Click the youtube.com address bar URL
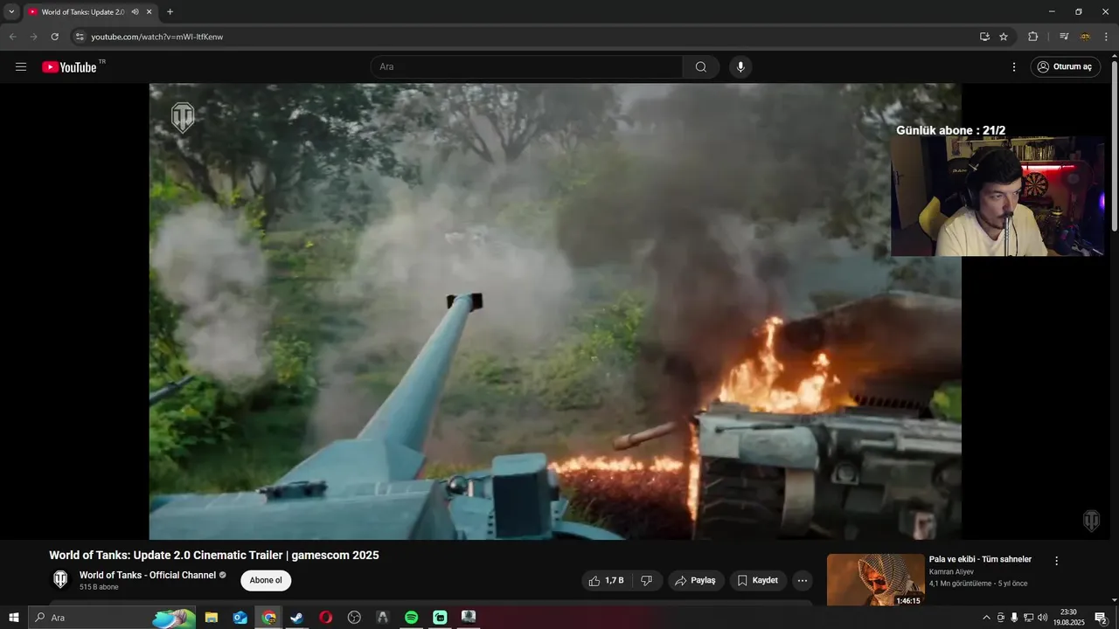This screenshot has width=1119, height=629. click(x=157, y=37)
